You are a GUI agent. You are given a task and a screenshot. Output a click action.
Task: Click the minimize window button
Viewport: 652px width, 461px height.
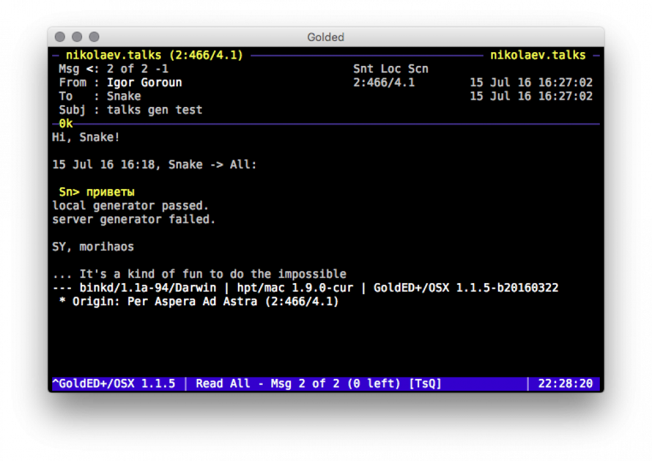pyautogui.click(x=77, y=37)
